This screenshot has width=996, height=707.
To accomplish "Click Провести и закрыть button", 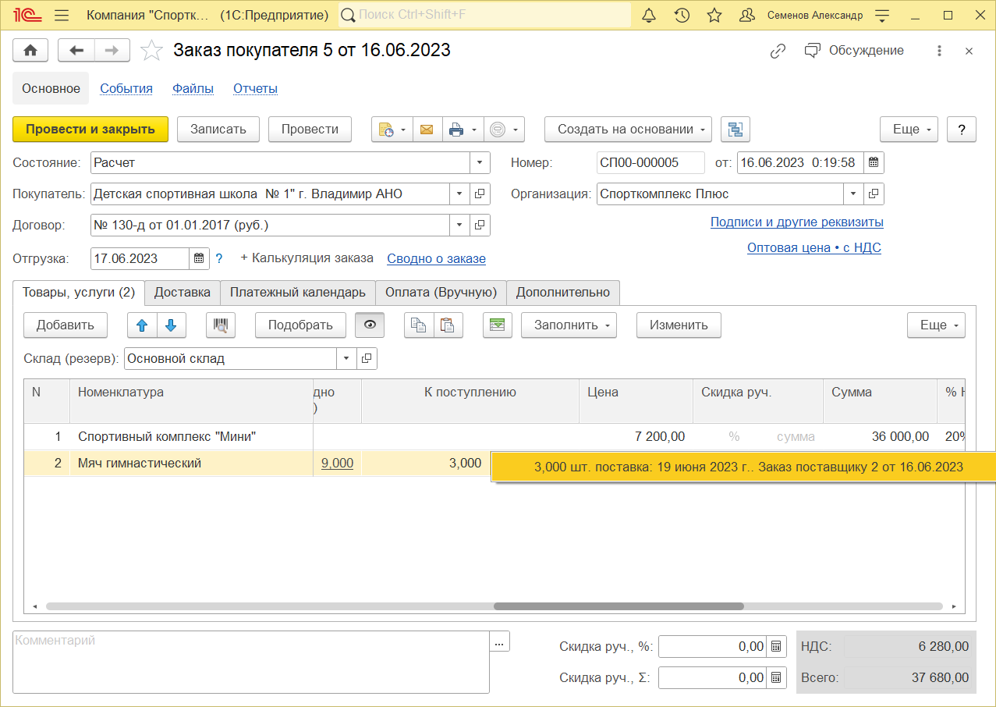I will (90, 130).
